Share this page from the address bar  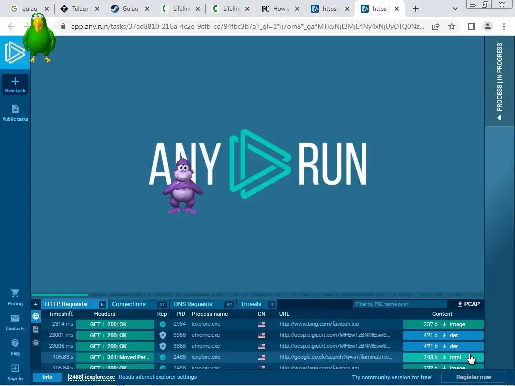pyautogui.click(x=436, y=26)
